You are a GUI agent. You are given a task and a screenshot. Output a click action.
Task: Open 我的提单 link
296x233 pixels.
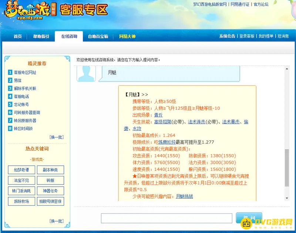point(266,36)
